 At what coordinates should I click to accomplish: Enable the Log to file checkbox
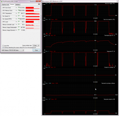[3, 46]
